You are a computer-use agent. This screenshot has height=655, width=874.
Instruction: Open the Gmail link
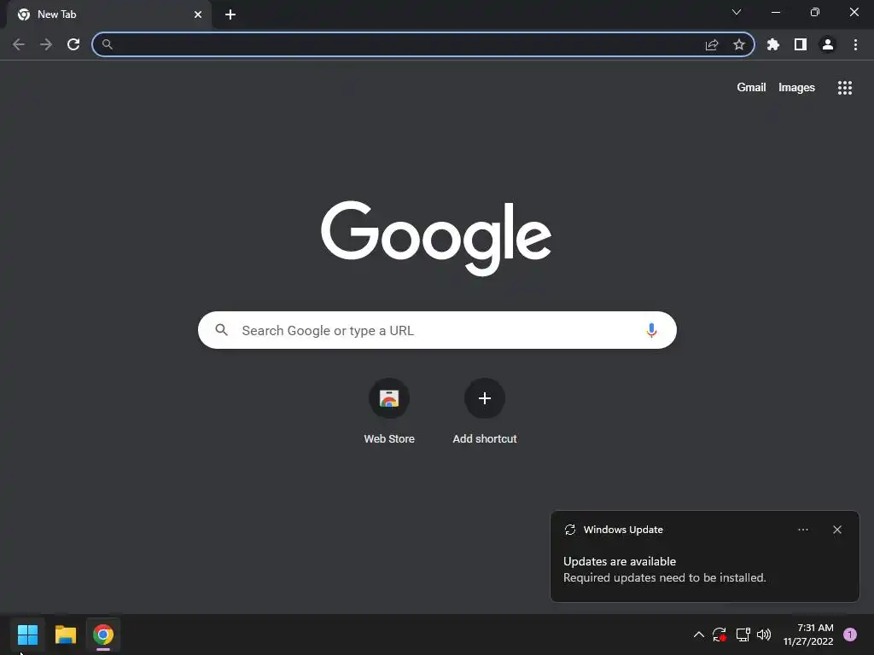point(751,88)
